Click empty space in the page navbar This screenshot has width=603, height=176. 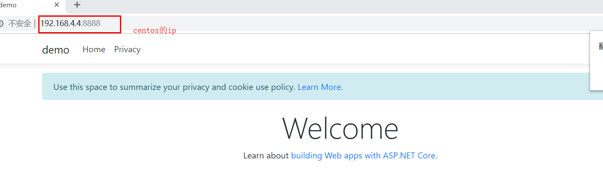(344, 50)
